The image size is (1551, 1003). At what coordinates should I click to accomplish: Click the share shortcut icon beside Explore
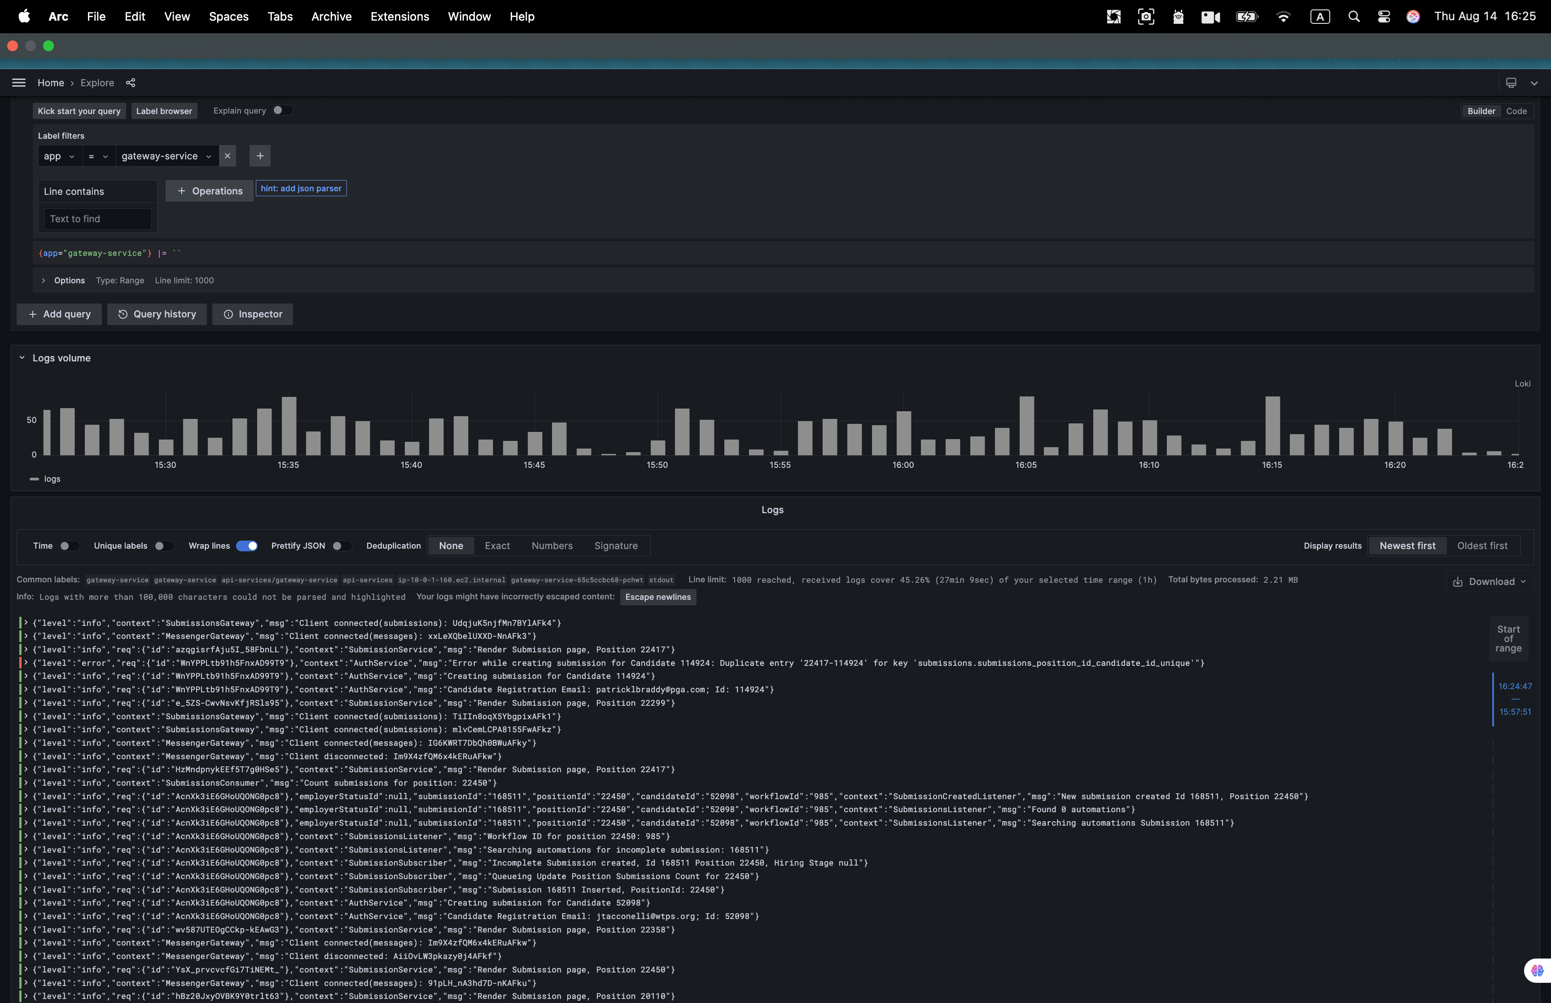tap(130, 83)
